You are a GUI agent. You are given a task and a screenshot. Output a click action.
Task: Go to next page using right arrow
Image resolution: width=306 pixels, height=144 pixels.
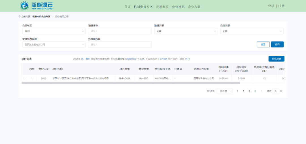[x=261, y=91]
